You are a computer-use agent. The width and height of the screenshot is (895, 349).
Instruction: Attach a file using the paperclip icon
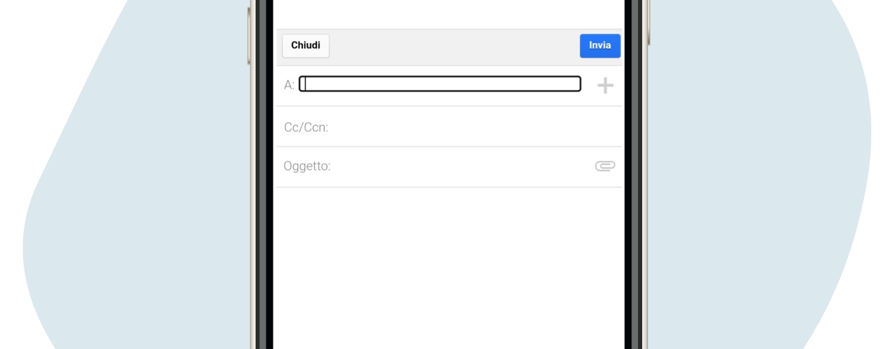[x=605, y=166]
